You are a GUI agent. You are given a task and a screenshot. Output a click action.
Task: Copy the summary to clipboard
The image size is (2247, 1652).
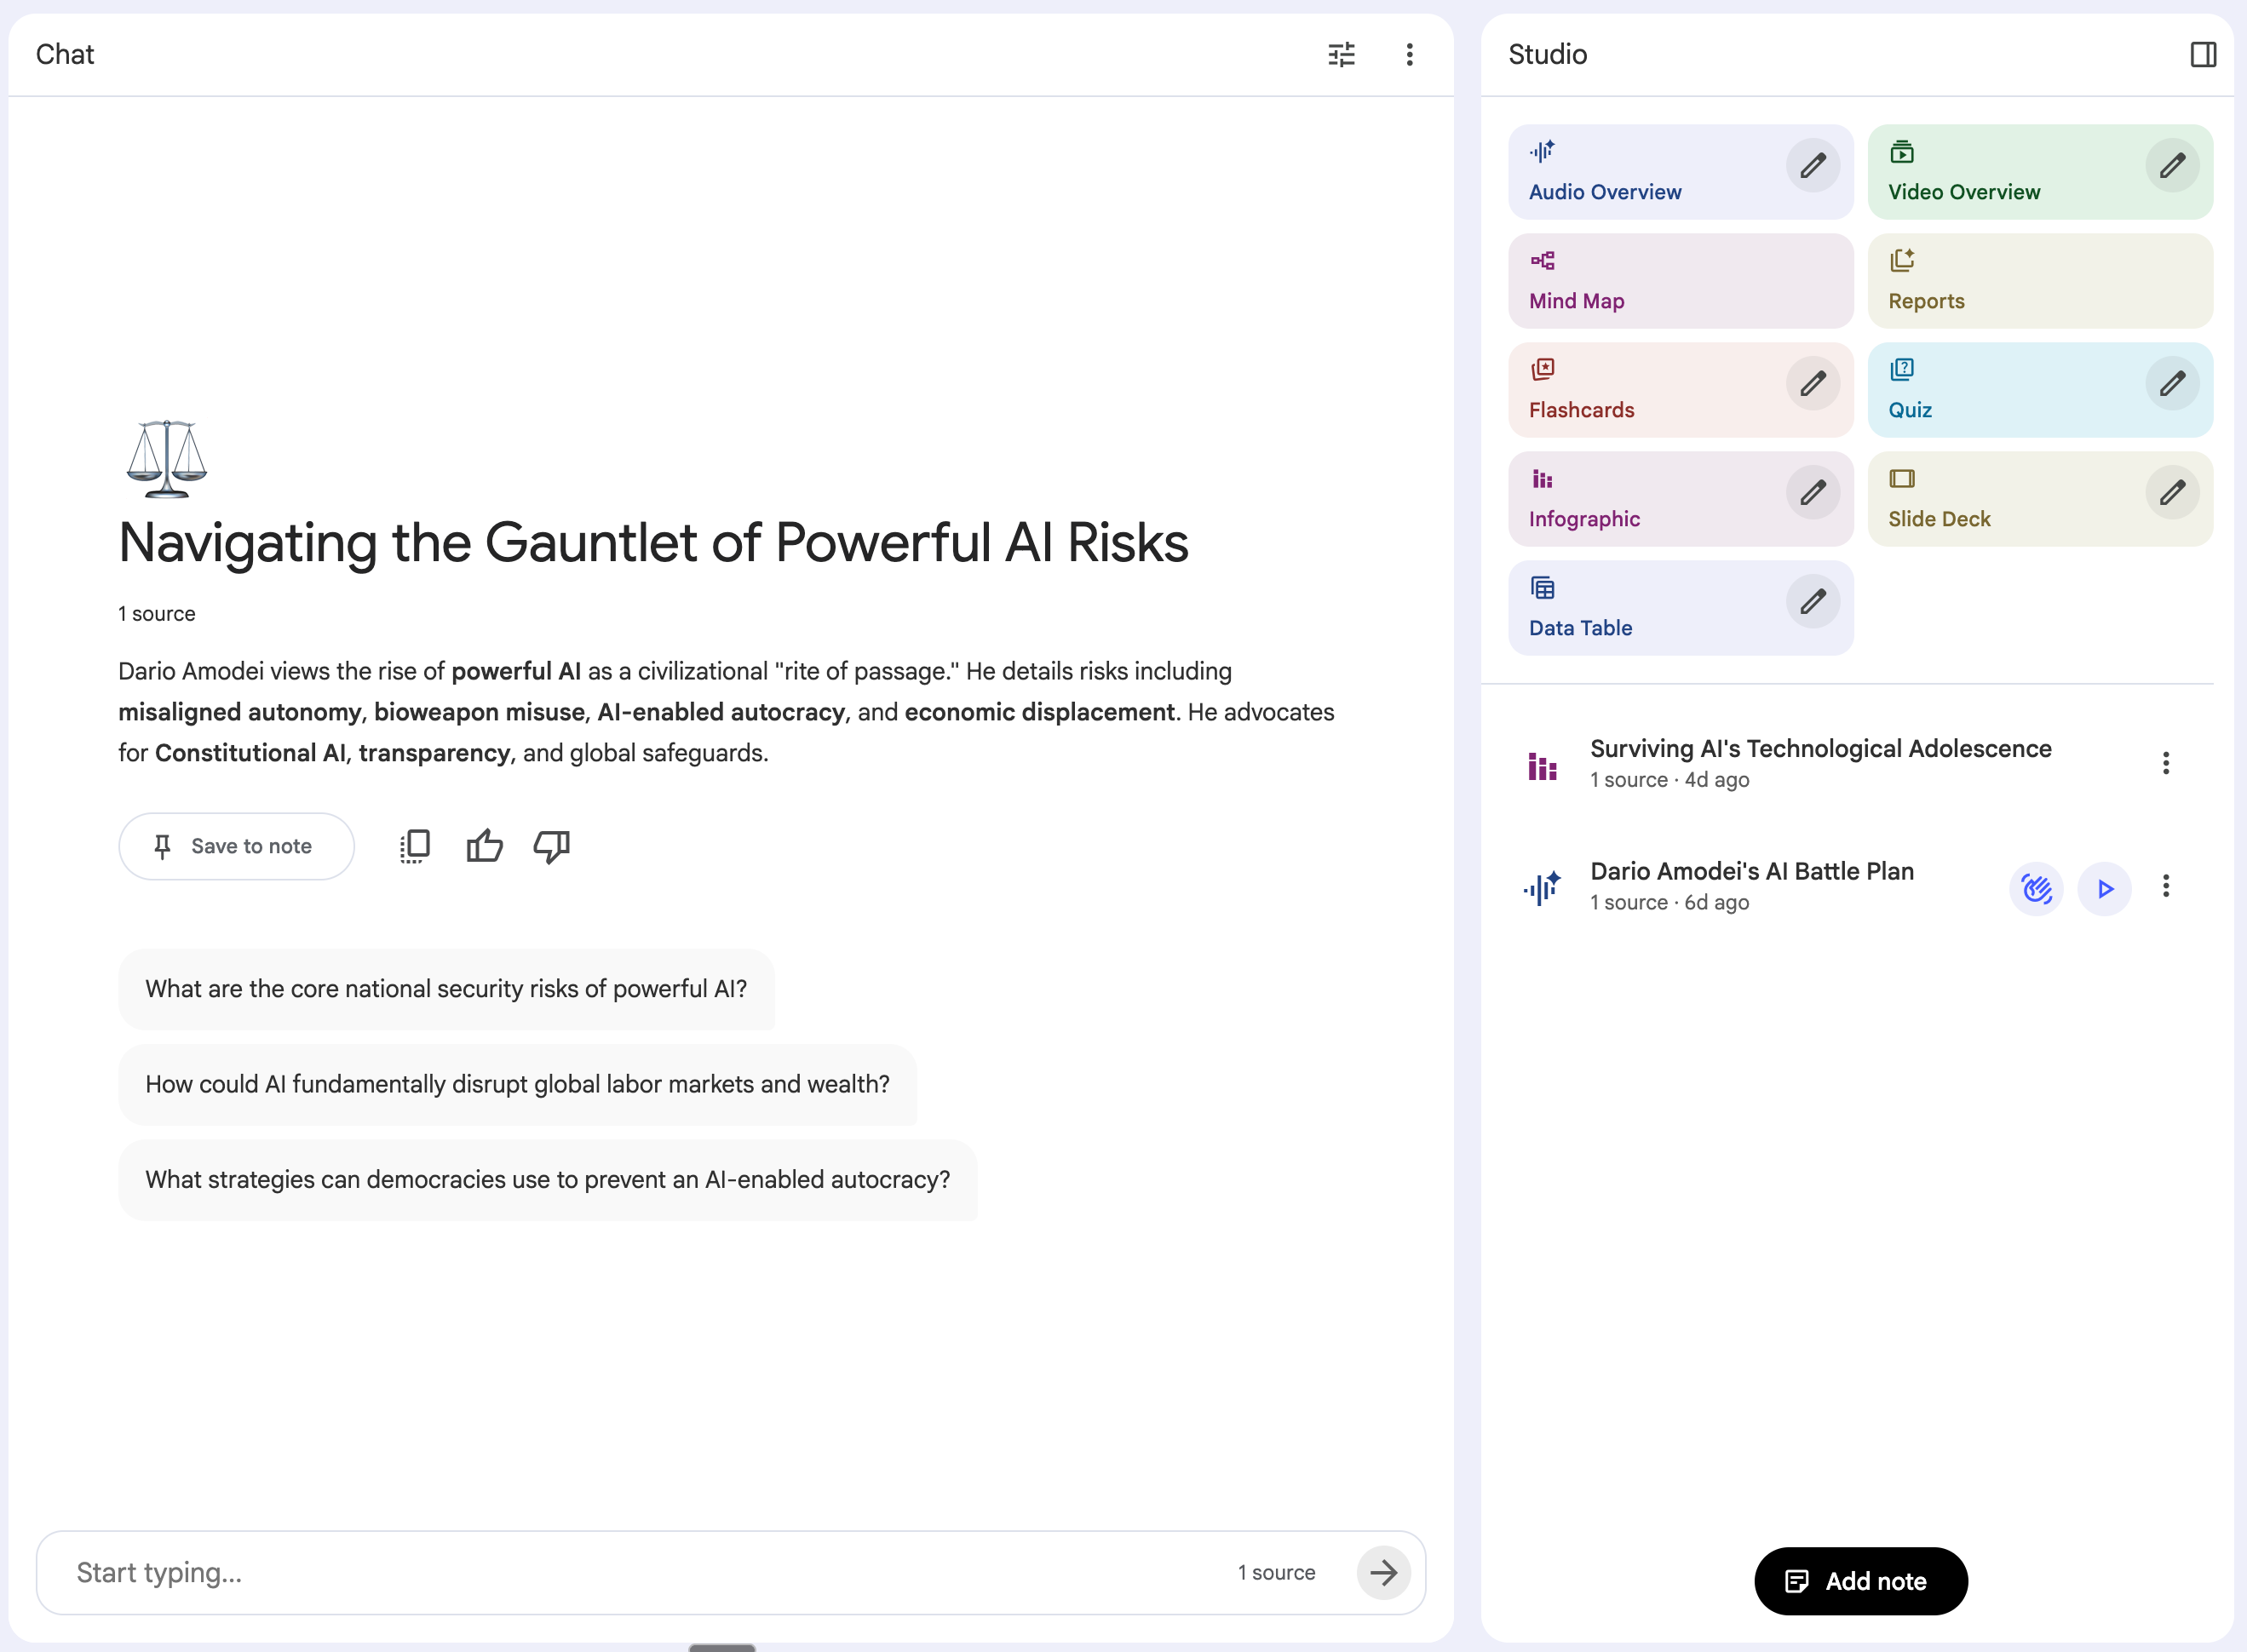[415, 846]
